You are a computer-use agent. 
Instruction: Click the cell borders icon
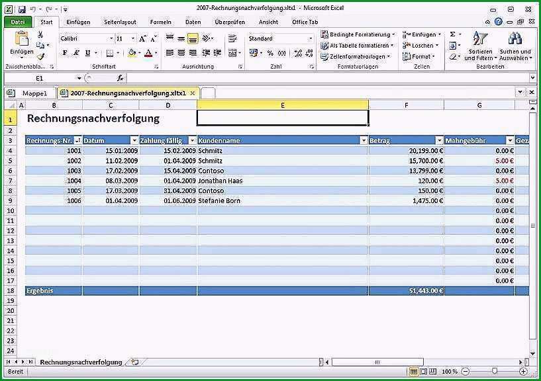[x=110, y=53]
